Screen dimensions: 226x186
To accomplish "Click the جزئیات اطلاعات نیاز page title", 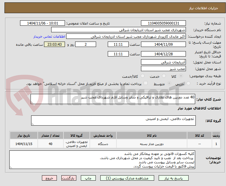I will [204, 8].
